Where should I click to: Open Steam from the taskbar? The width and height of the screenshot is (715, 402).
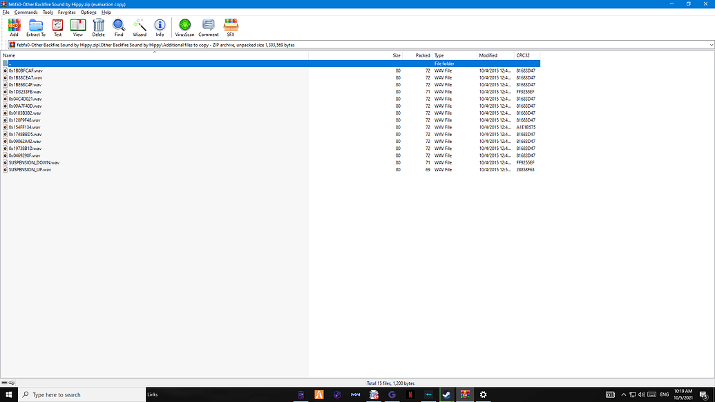click(446, 394)
